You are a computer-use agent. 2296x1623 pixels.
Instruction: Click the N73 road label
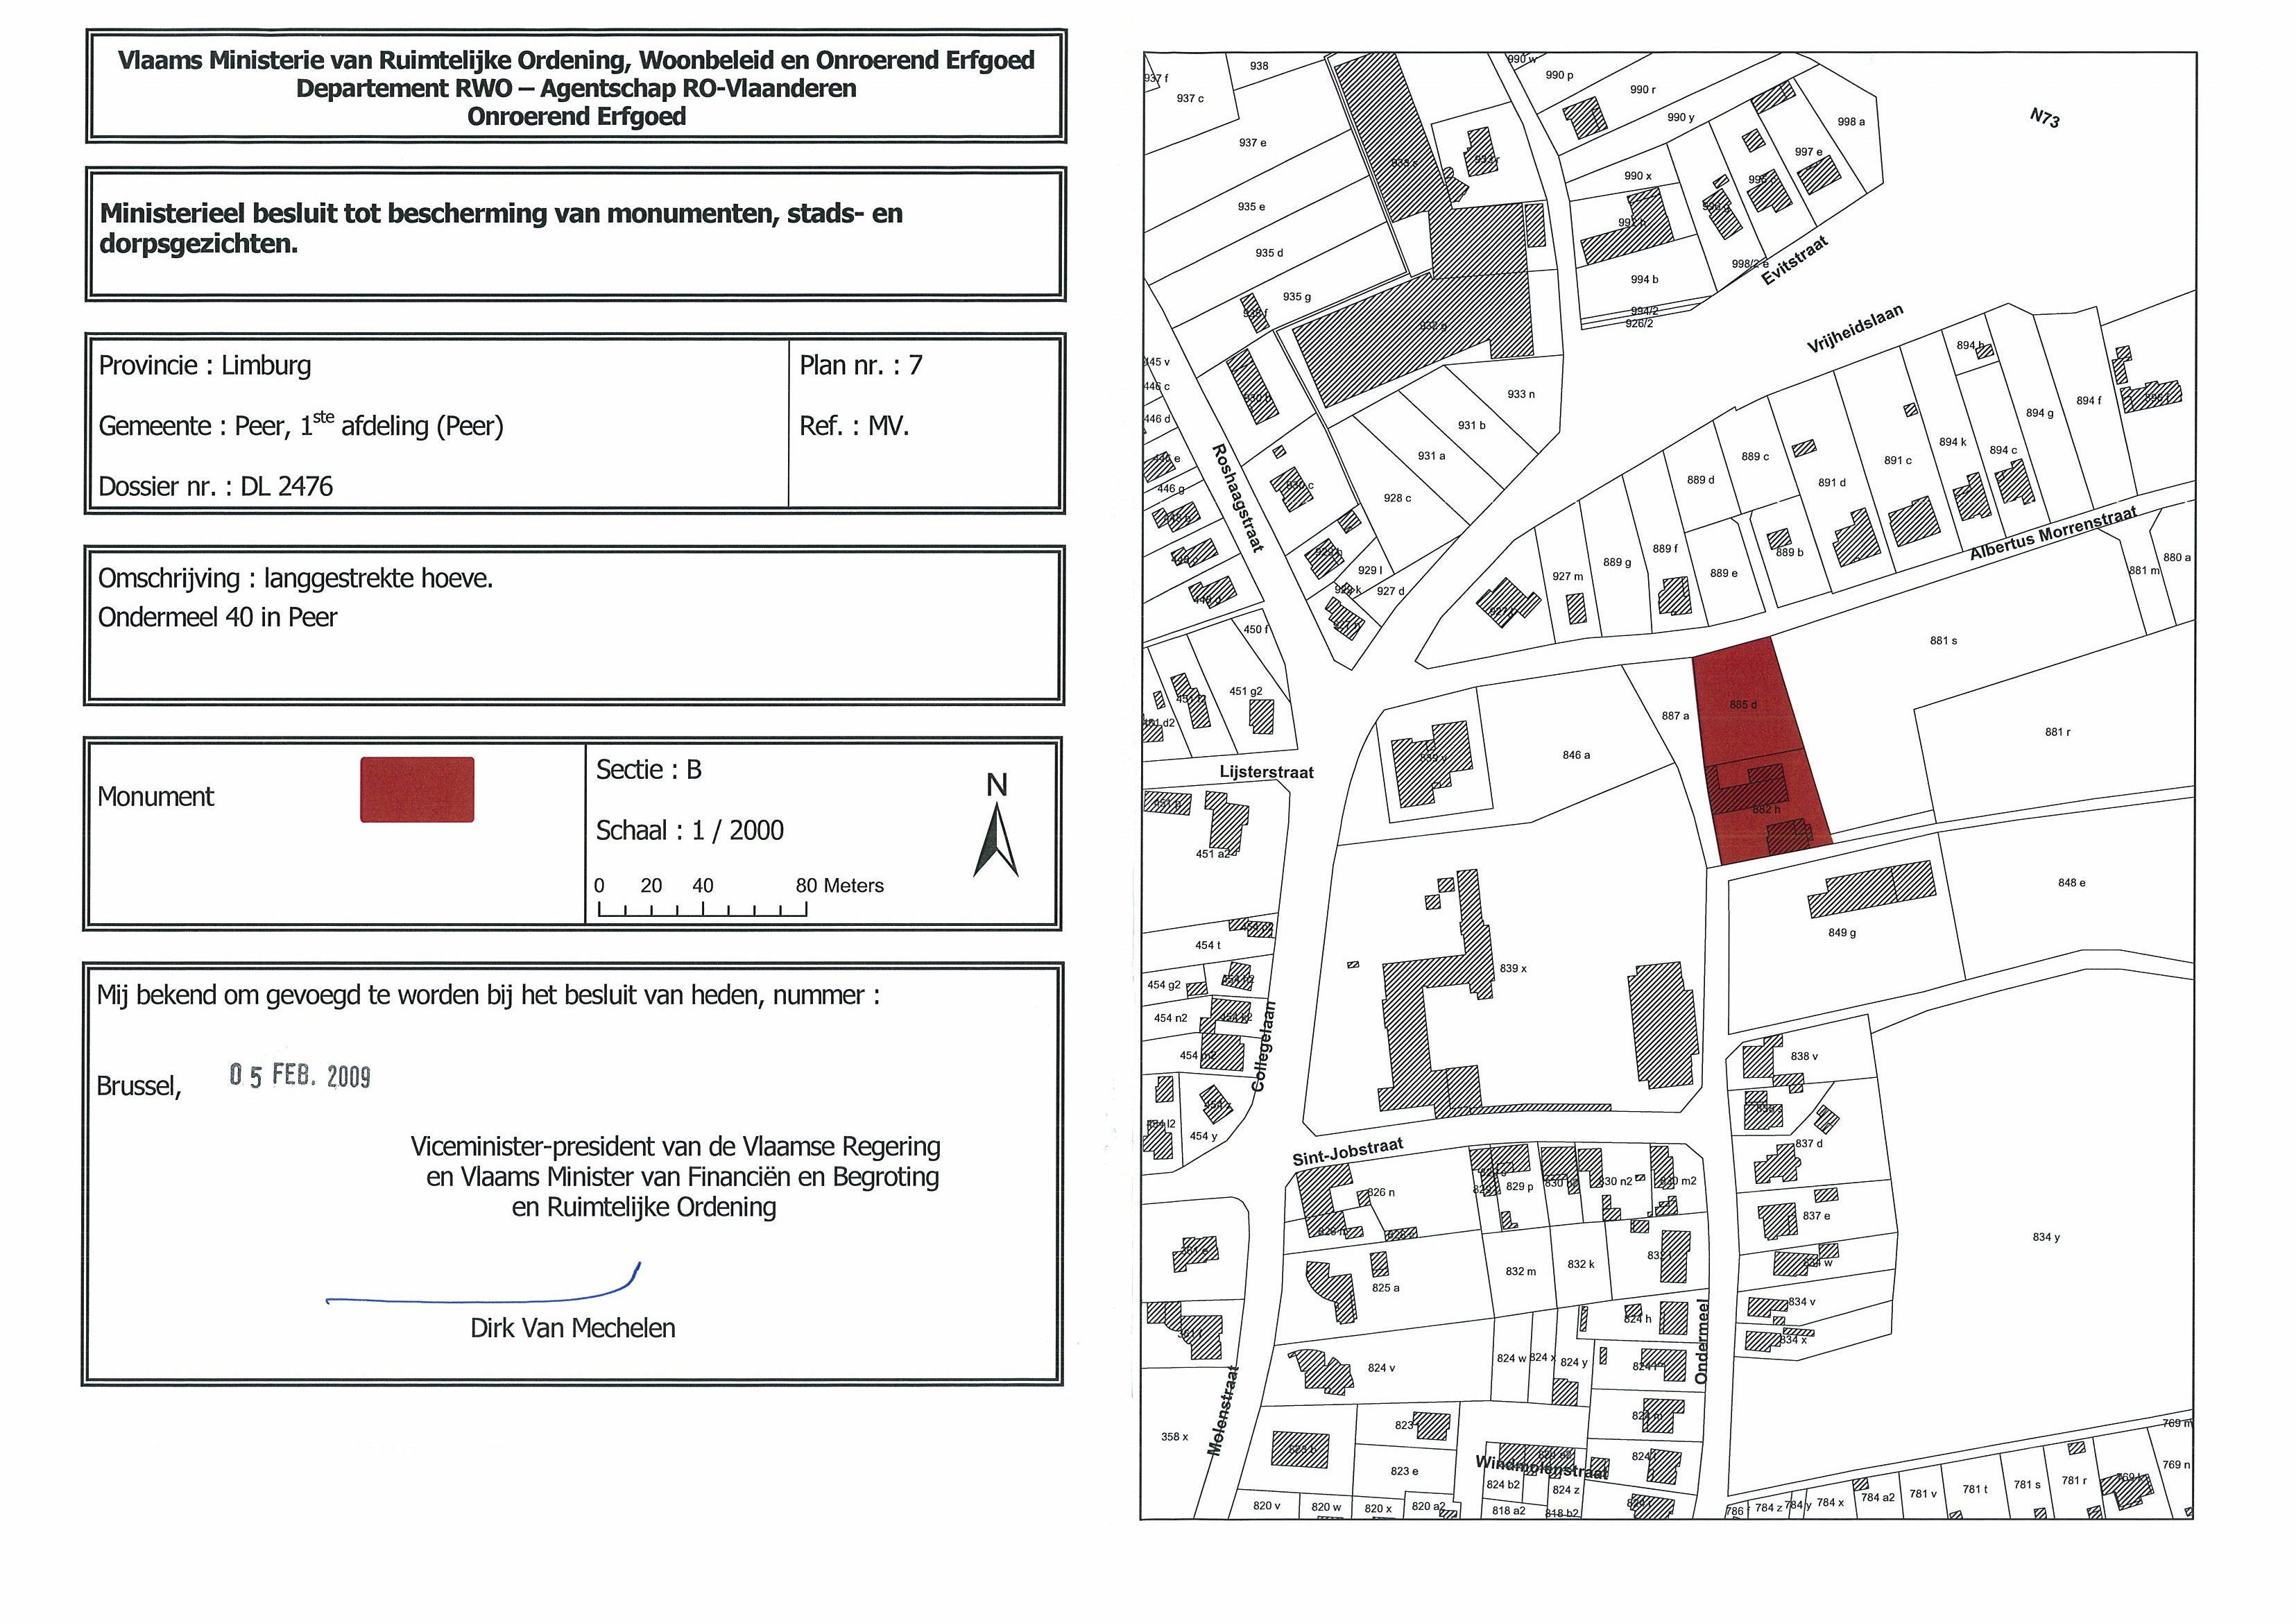[x=2044, y=118]
